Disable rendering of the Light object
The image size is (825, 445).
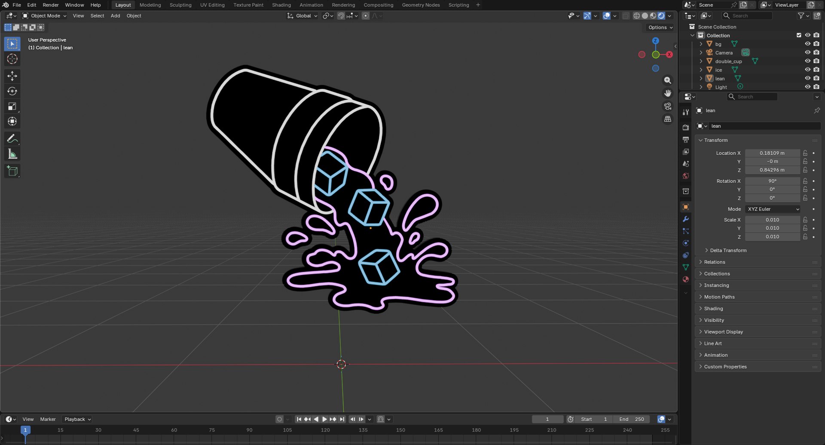pos(816,87)
